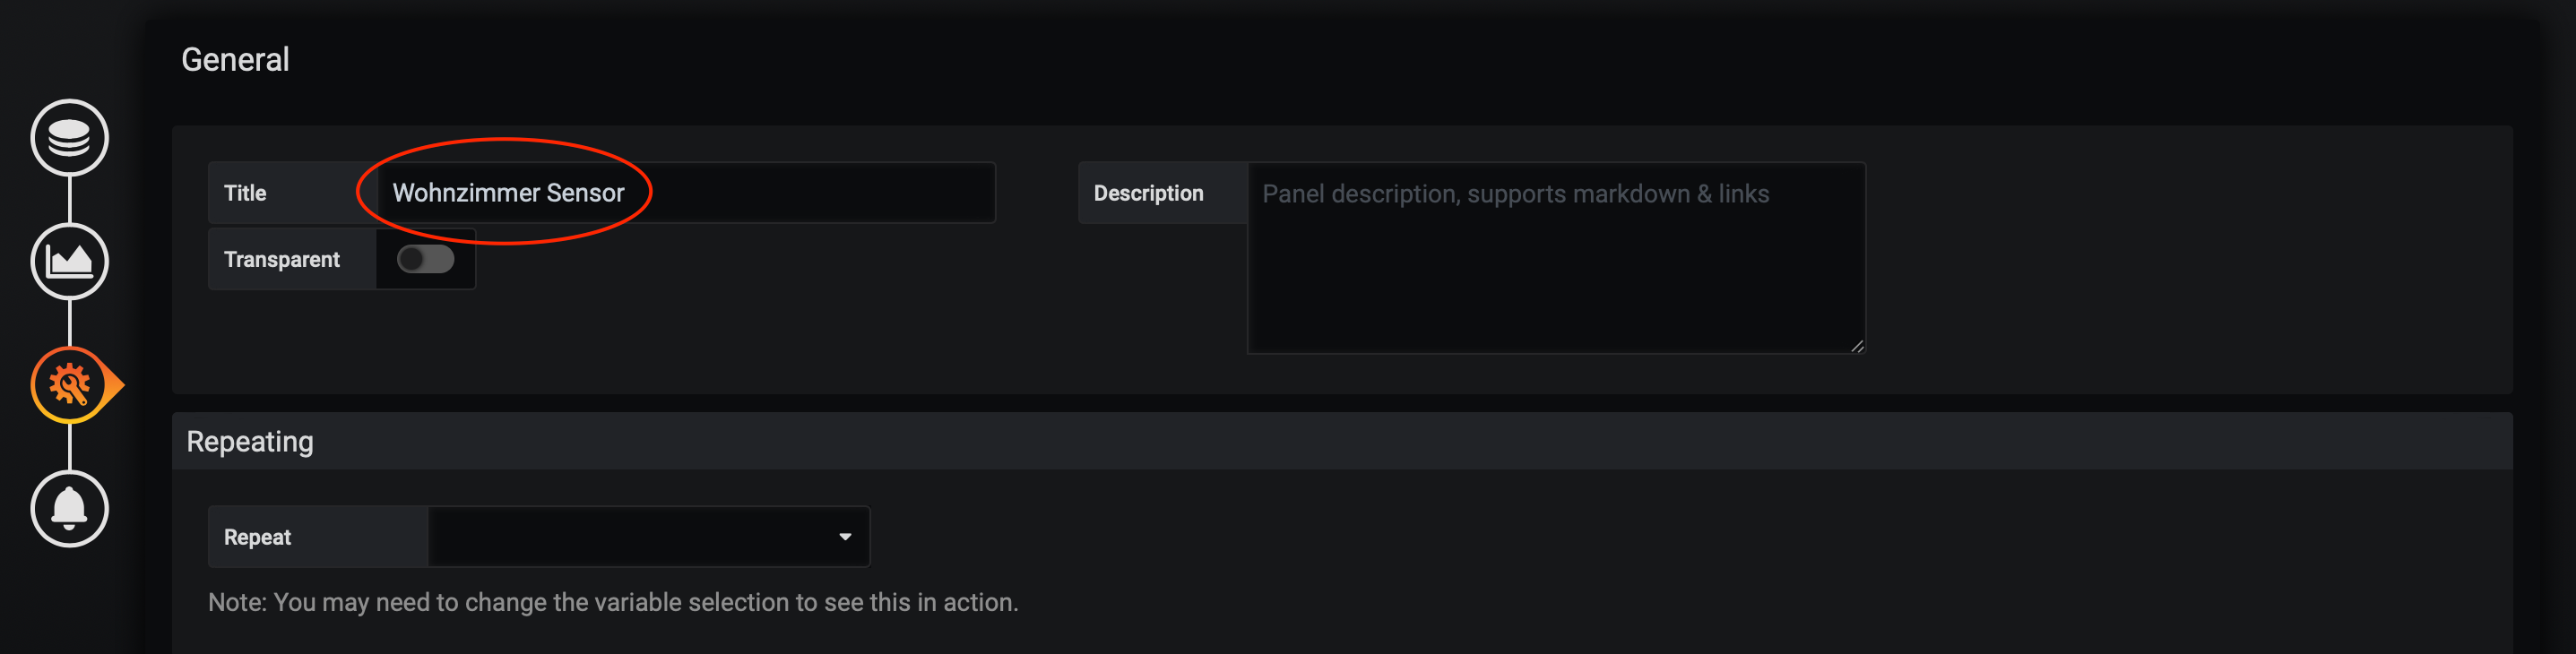This screenshot has height=654, width=2576.
Task: Click the Description field label
Action: pyautogui.click(x=1148, y=193)
